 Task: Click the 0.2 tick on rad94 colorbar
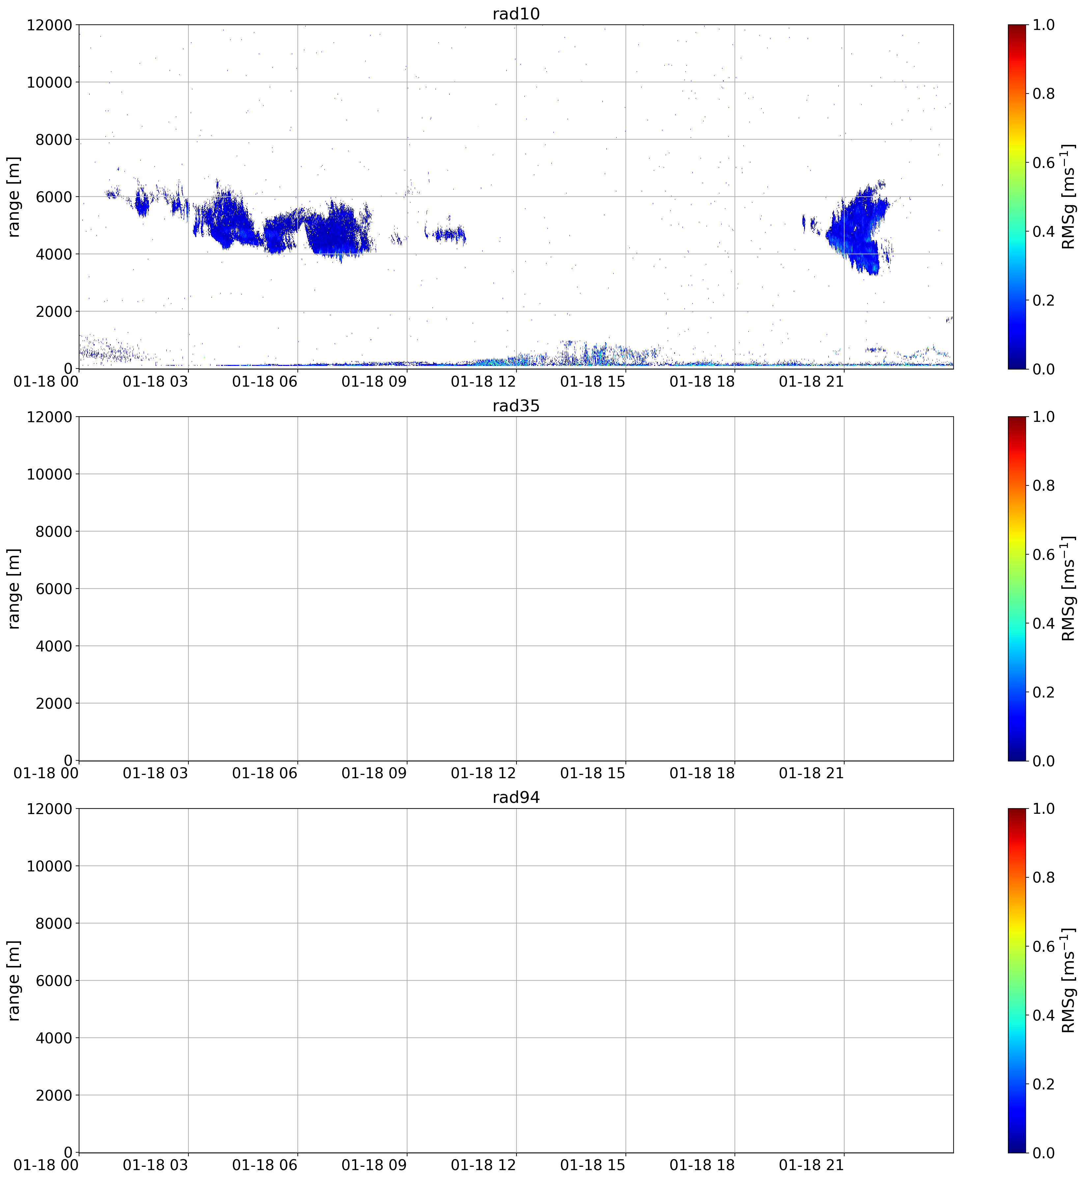1043,1084
